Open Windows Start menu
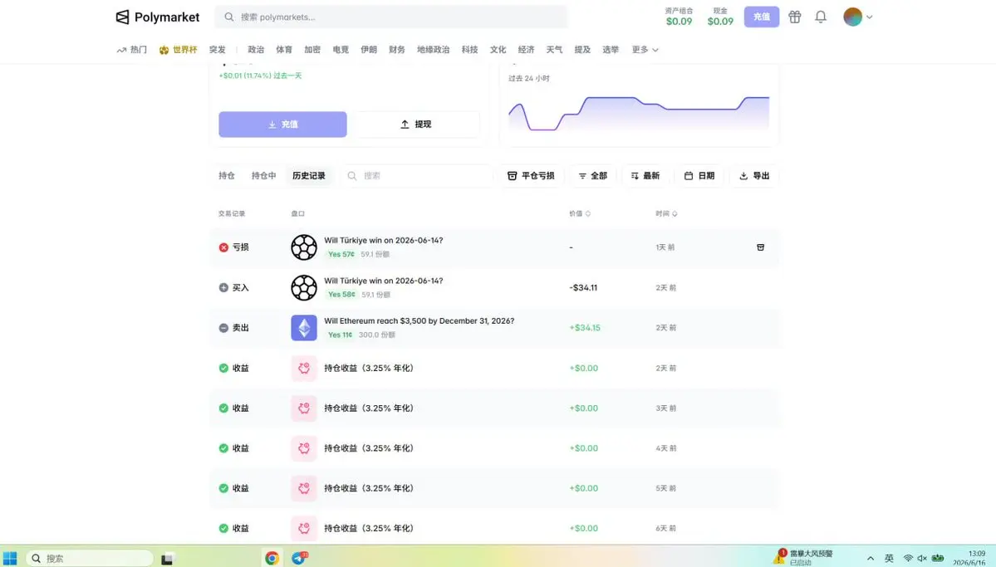The height and width of the screenshot is (567, 996). (10, 558)
